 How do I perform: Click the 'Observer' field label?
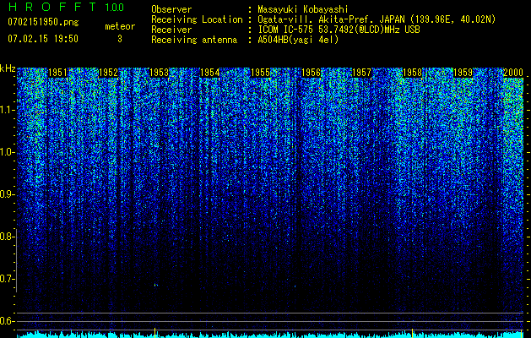tap(171, 9)
